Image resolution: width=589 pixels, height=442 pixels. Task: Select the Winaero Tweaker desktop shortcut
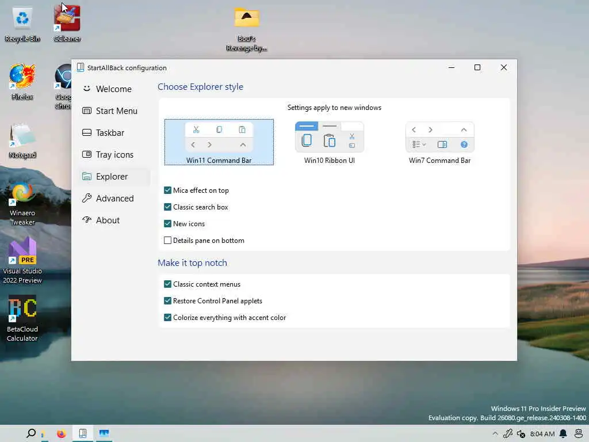22,204
